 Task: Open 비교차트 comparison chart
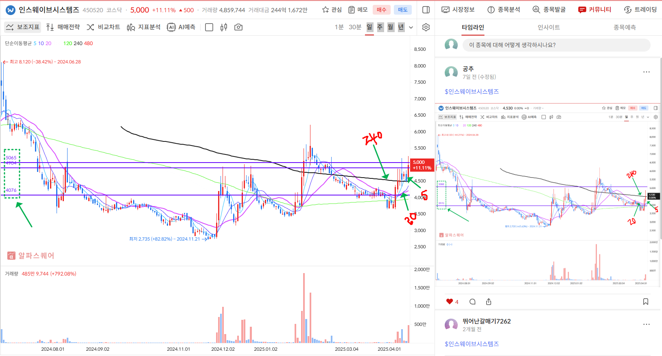click(103, 27)
